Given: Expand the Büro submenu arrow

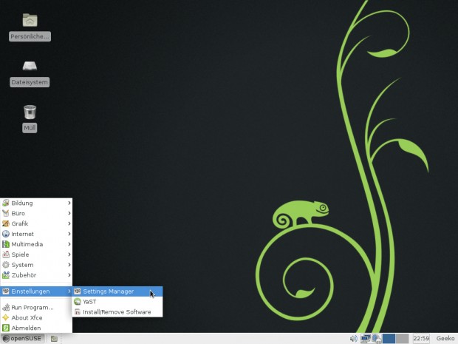Looking at the screenshot, I should pyautogui.click(x=69, y=213).
